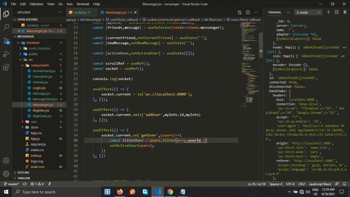Open ActiveFriend.jsx file
Screen dimensions: 350x197
pos(39,71)
